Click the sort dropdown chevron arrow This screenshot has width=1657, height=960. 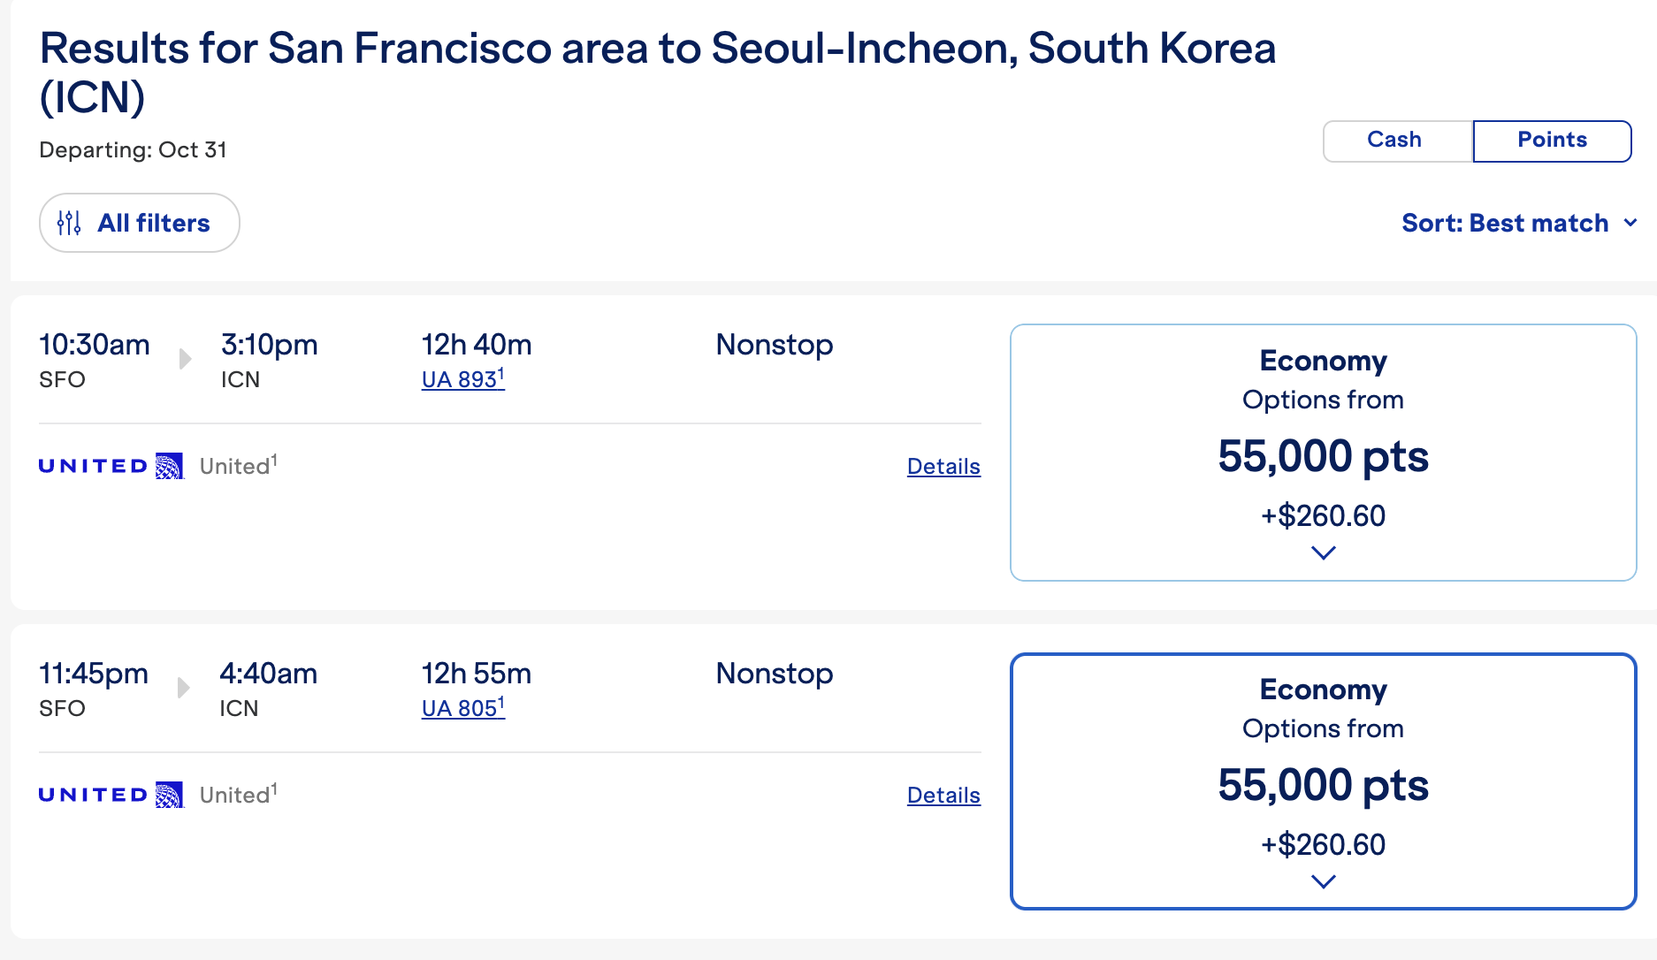click(x=1630, y=223)
